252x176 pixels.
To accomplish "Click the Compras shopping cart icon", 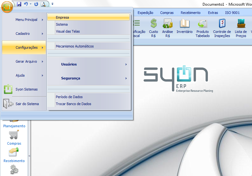I will click(x=14, y=135).
